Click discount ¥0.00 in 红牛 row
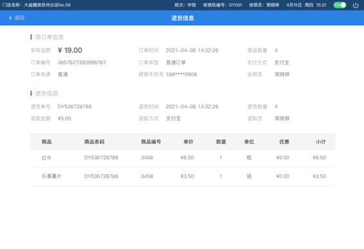364x249 pixels. [283, 157]
